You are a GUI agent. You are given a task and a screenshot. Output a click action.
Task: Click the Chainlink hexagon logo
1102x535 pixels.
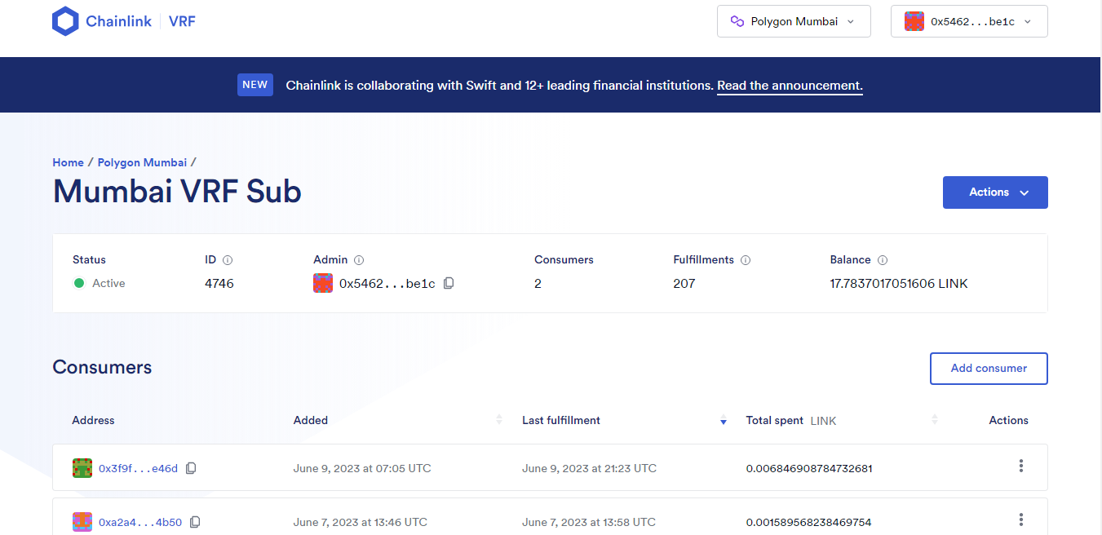coord(65,21)
